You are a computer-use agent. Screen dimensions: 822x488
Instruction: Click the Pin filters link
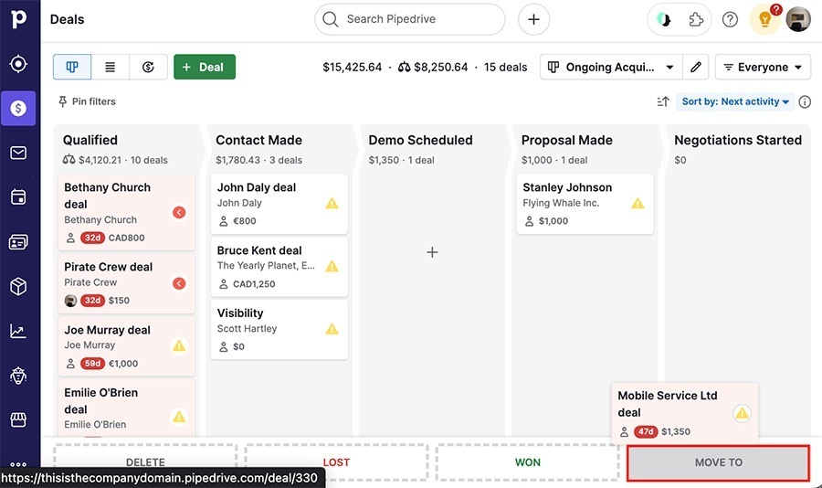pyautogui.click(x=87, y=101)
